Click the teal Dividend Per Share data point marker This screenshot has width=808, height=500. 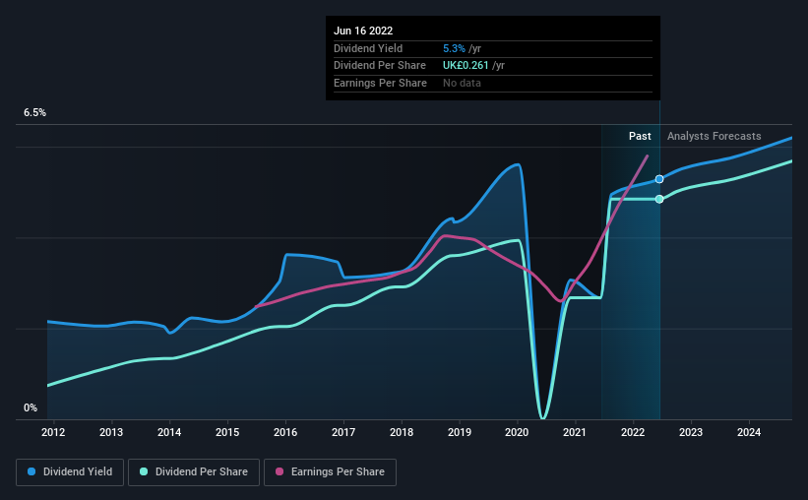(x=659, y=199)
